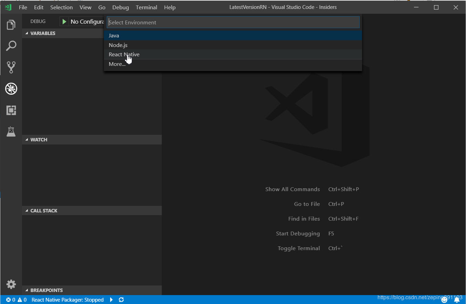The height and width of the screenshot is (304, 466).
Task: Click React Native Packager: Stopped status
Action: (67, 300)
